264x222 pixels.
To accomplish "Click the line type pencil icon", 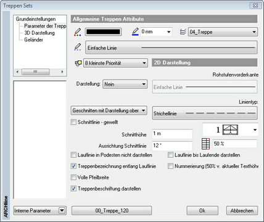I will click(78, 47).
